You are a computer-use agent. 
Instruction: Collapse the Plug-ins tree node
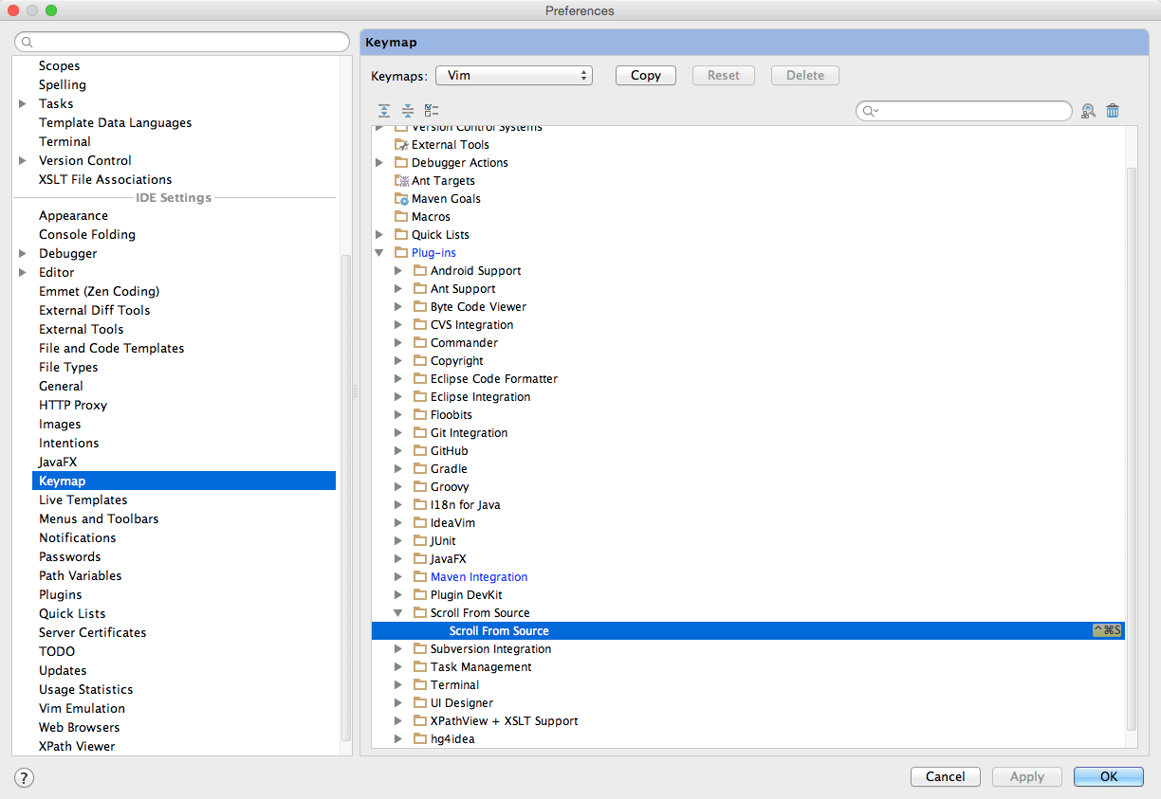point(379,252)
